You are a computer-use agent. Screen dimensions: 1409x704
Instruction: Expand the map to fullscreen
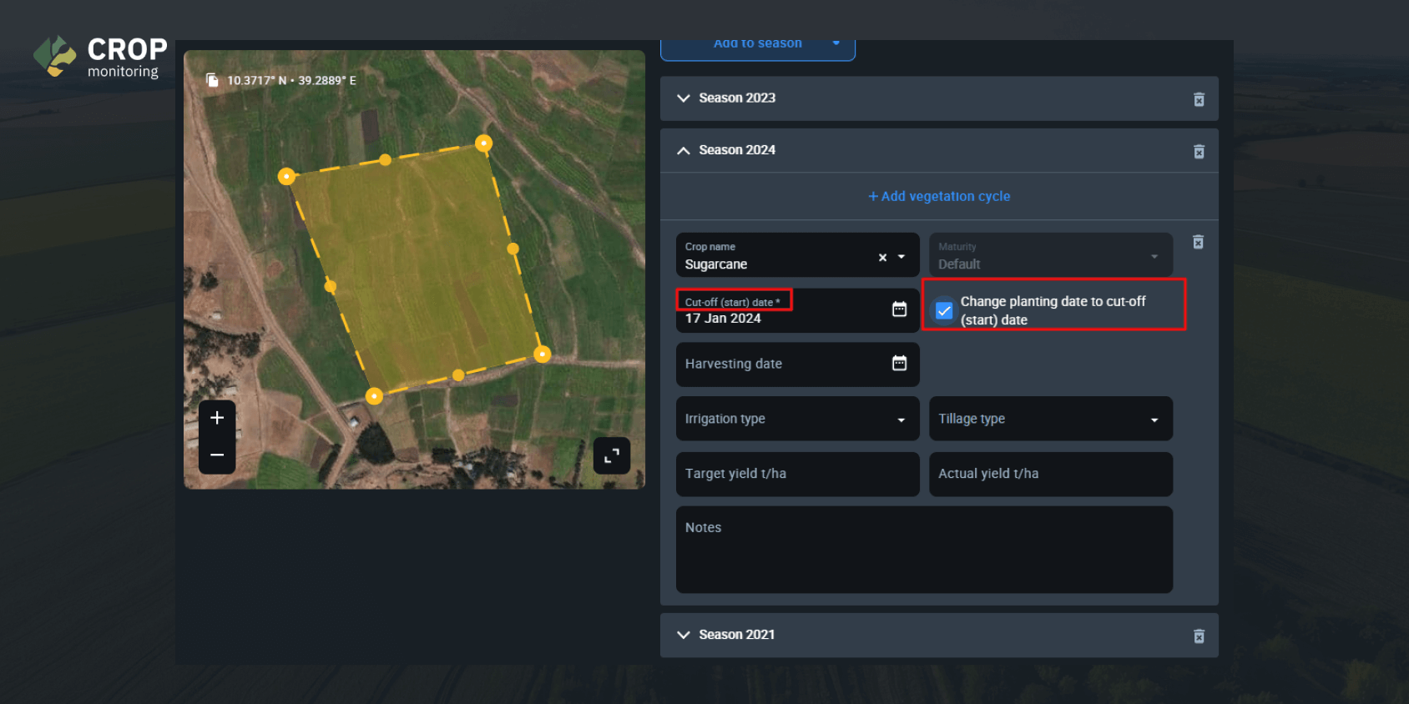click(612, 455)
